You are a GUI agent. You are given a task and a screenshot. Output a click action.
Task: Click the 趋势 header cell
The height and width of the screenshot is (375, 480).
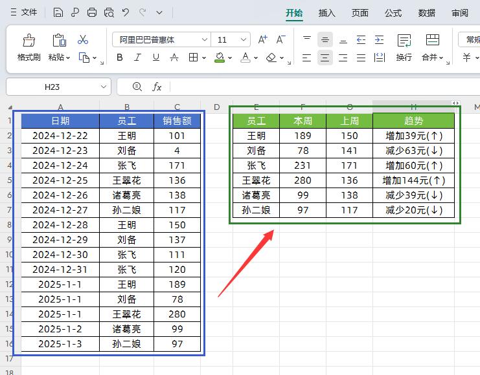tap(413, 121)
